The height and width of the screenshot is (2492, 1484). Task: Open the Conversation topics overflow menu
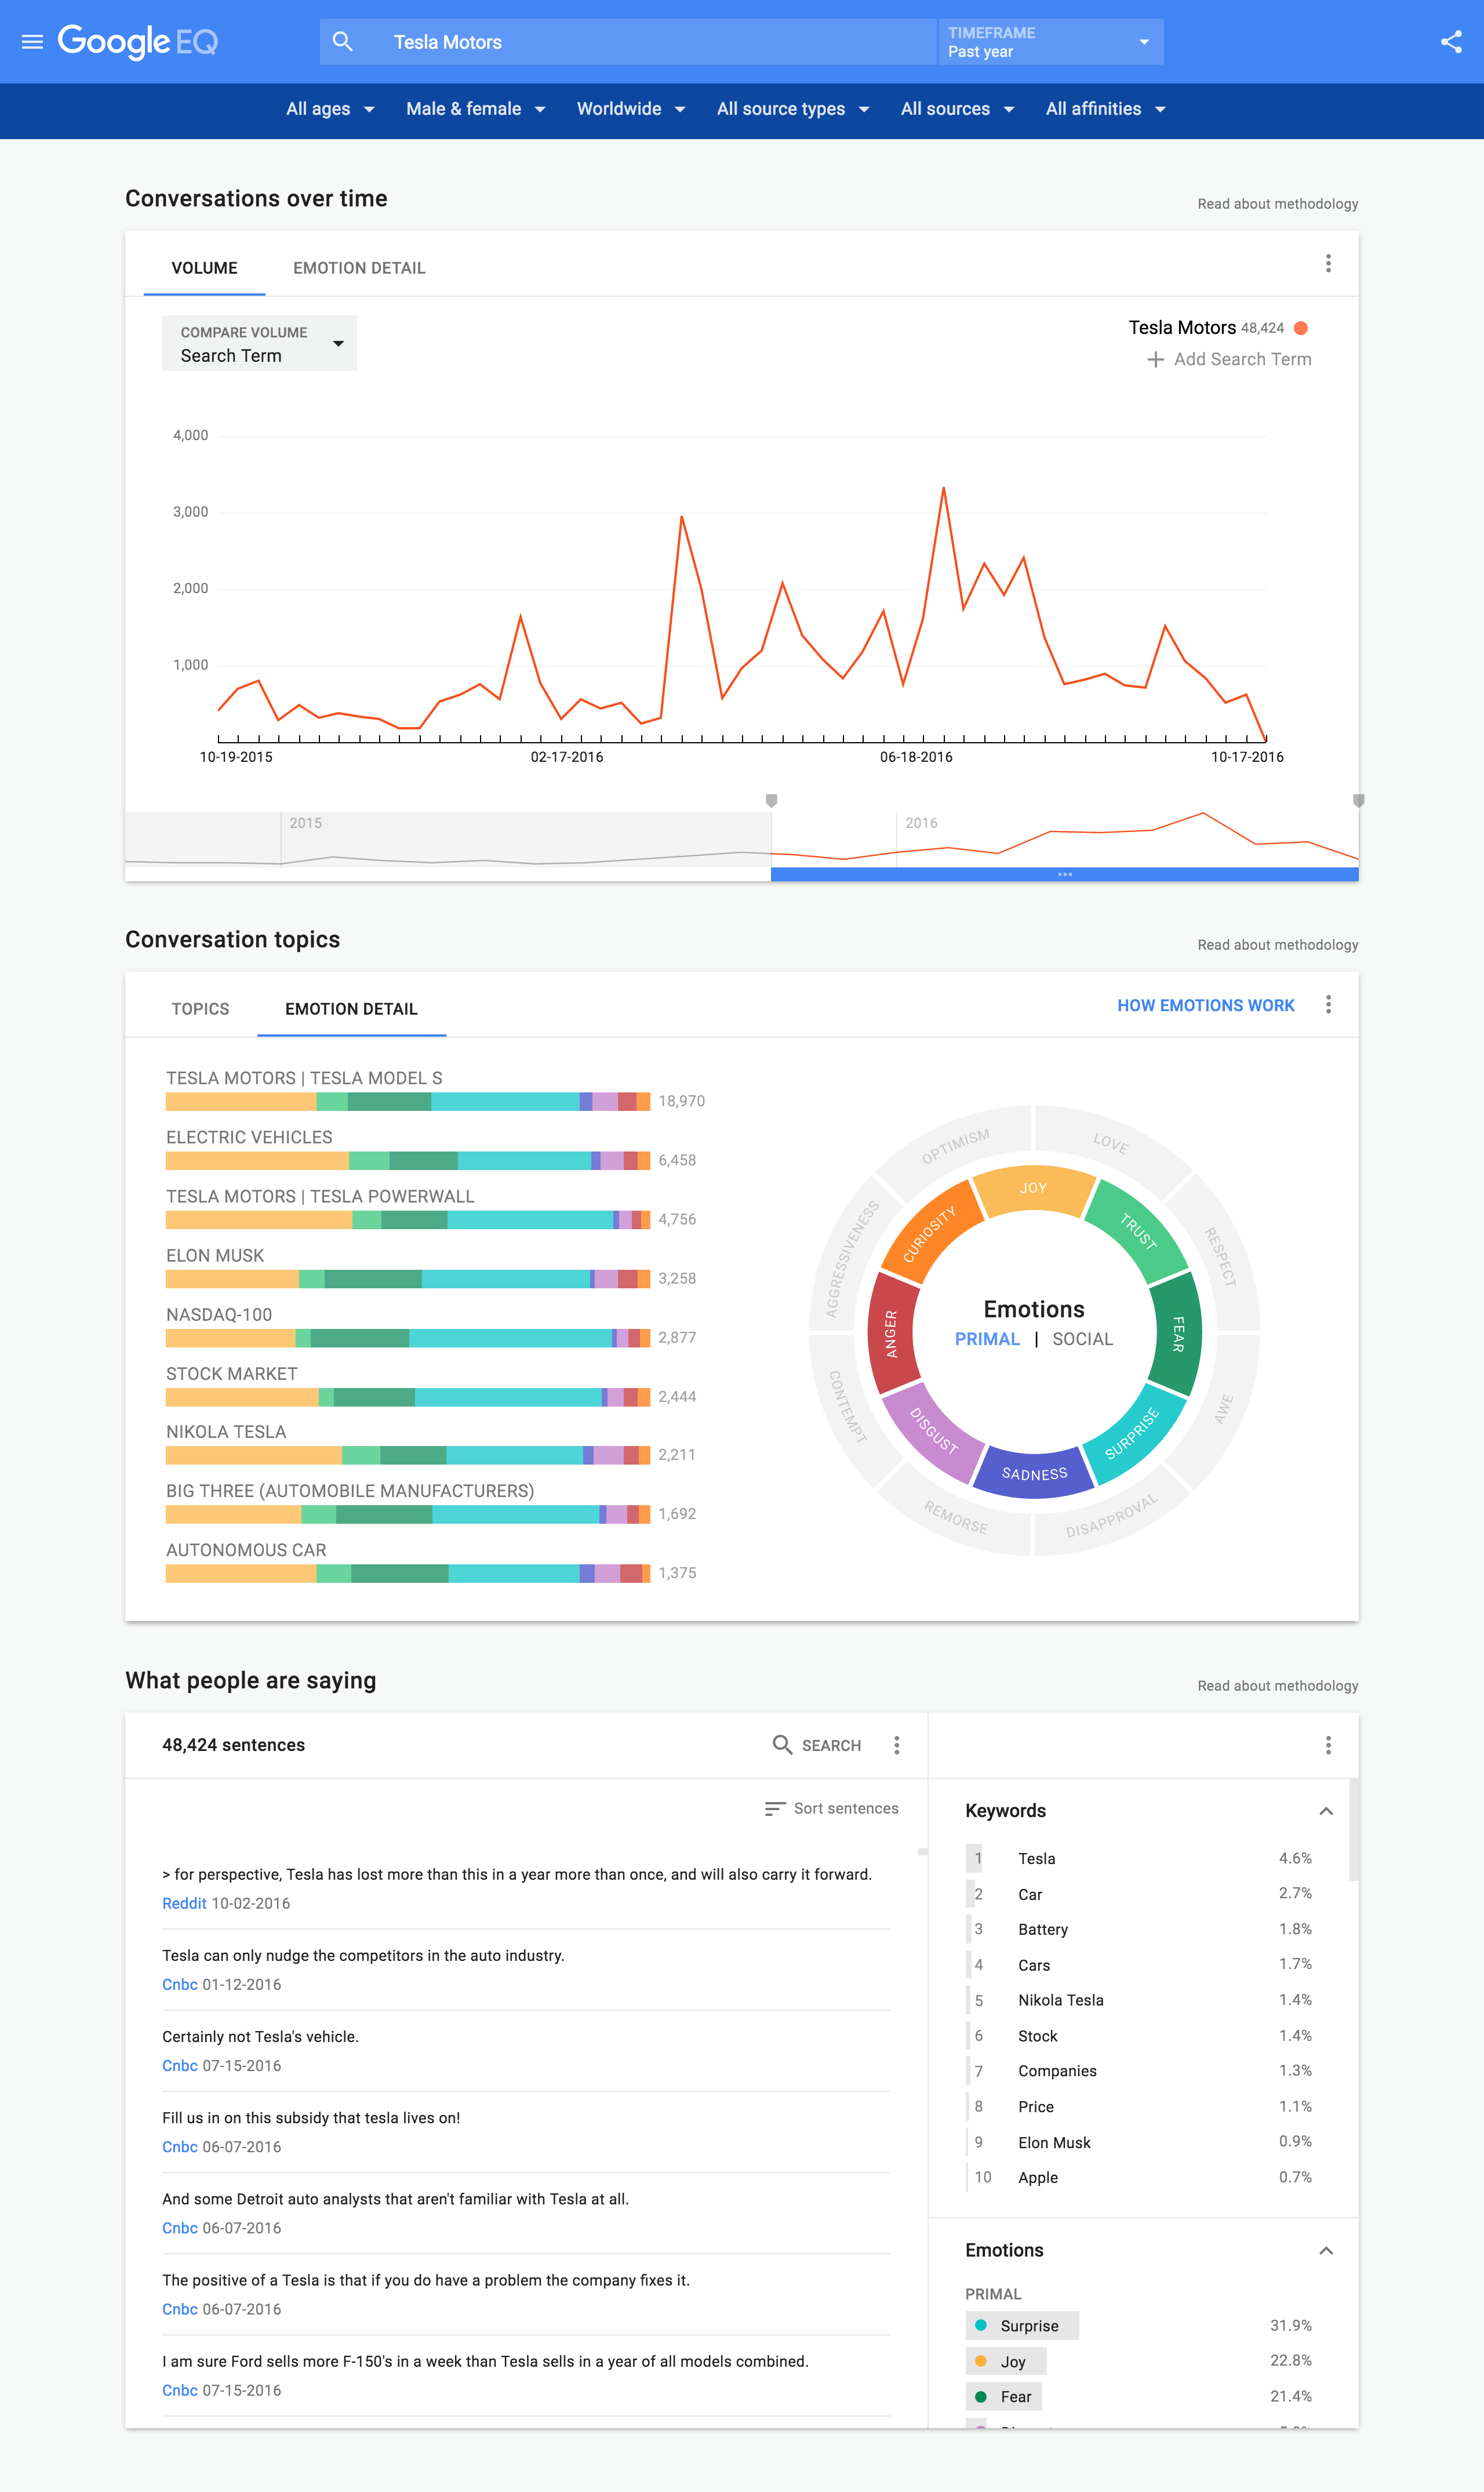(x=1328, y=1005)
